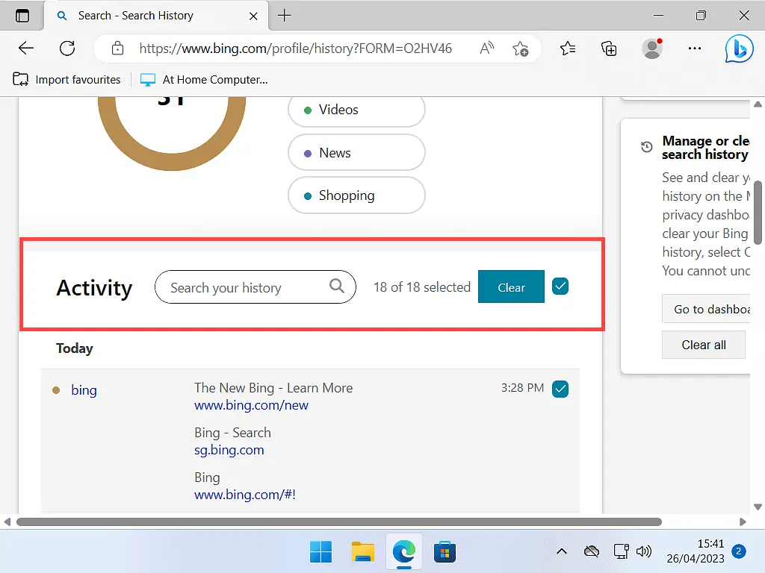
Task: Open the sg.bing.com link
Action: click(229, 450)
